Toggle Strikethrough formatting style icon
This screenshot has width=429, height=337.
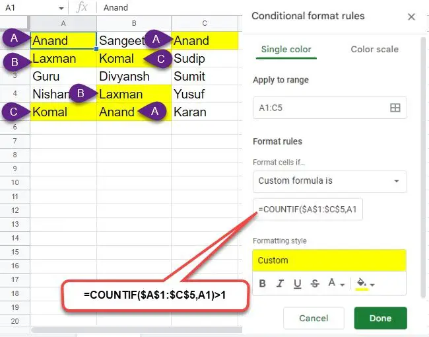pos(315,283)
